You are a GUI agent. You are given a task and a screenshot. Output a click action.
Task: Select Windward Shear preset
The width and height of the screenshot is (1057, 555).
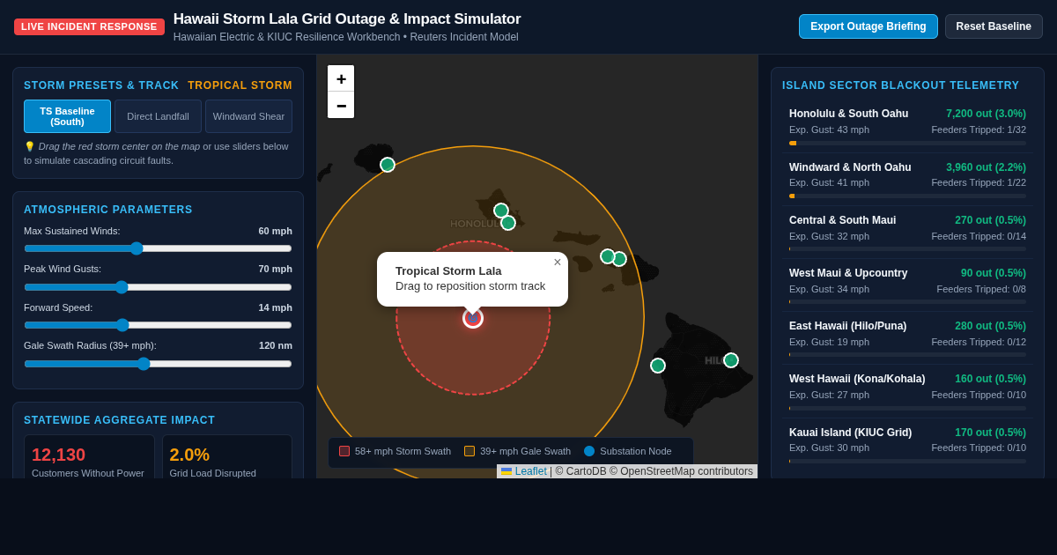coord(248,116)
